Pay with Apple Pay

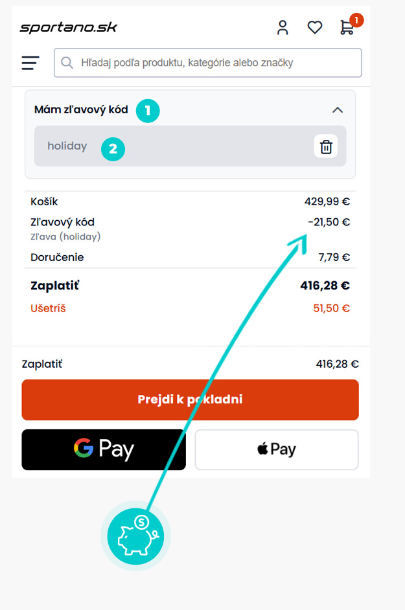(277, 449)
